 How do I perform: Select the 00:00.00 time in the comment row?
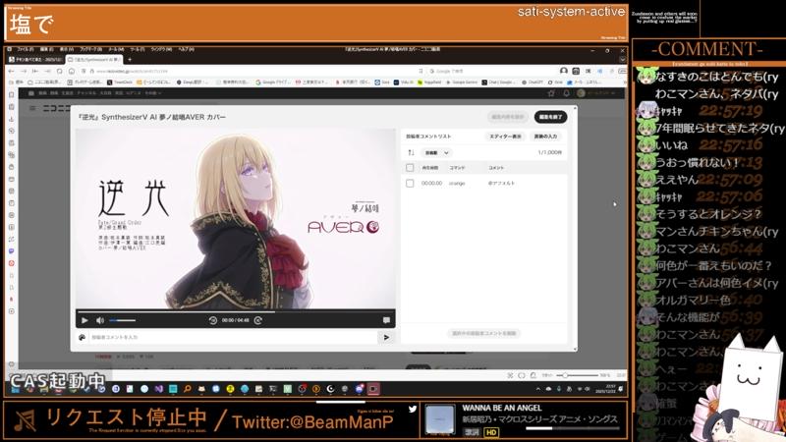[x=431, y=184]
